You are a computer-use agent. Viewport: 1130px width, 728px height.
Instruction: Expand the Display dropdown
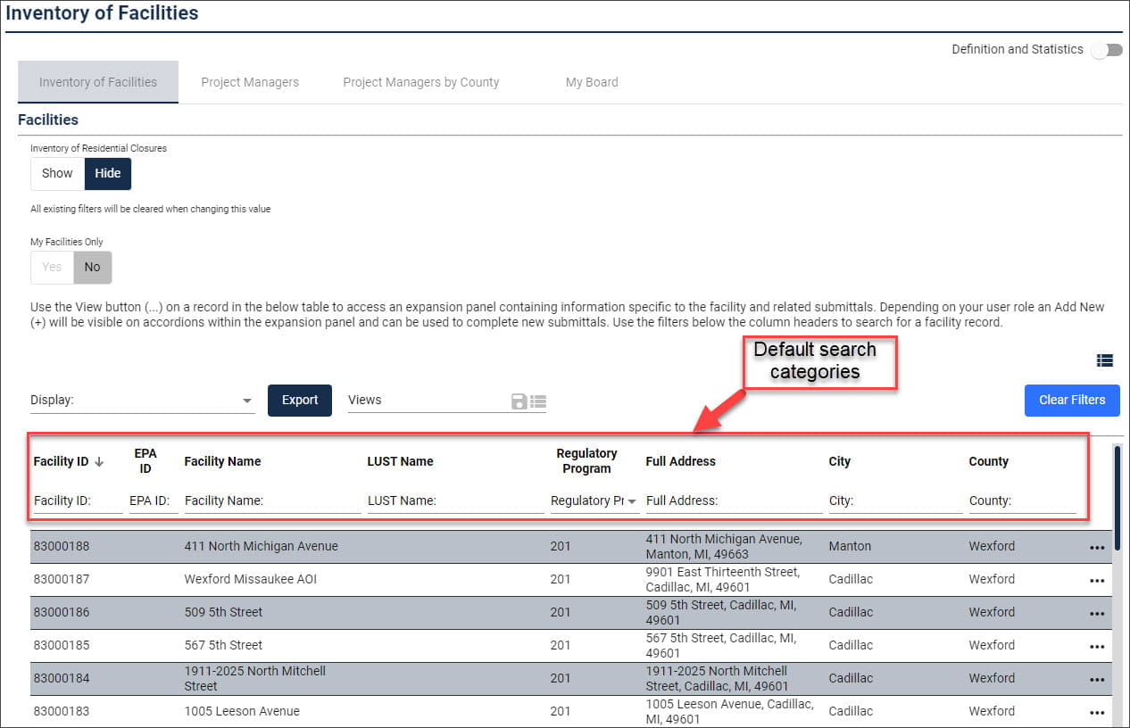coord(143,401)
